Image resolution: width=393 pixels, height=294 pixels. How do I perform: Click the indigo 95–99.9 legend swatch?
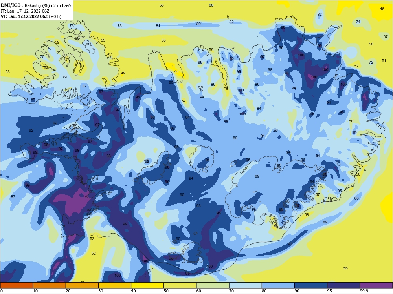343,285
